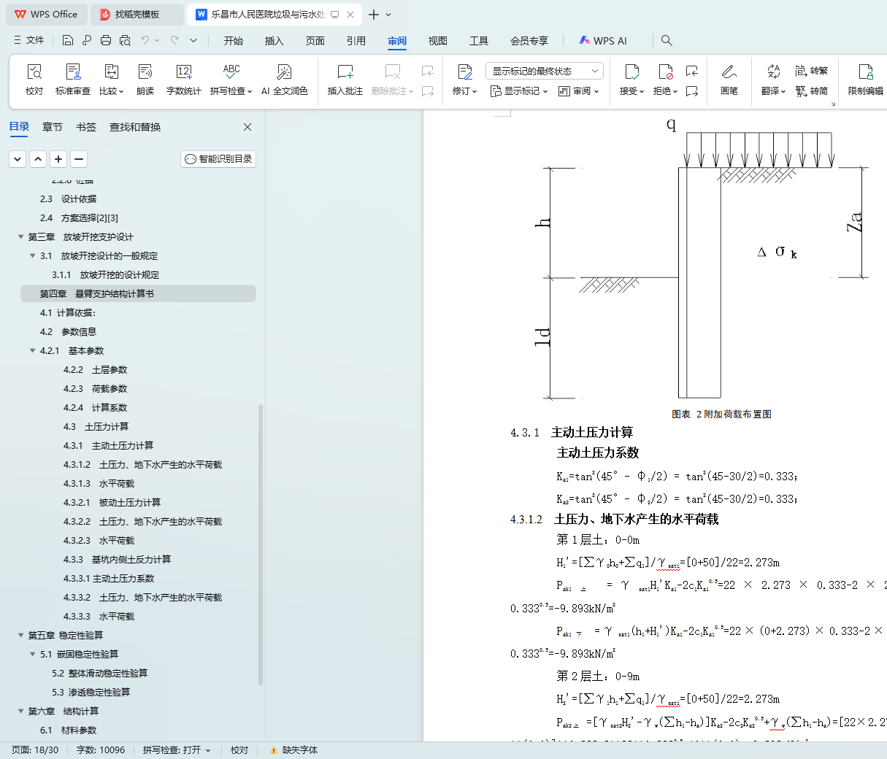Click the outline panel vertical scrollbar
Image resolution: width=887 pixels, height=759 pixels.
[x=261, y=544]
